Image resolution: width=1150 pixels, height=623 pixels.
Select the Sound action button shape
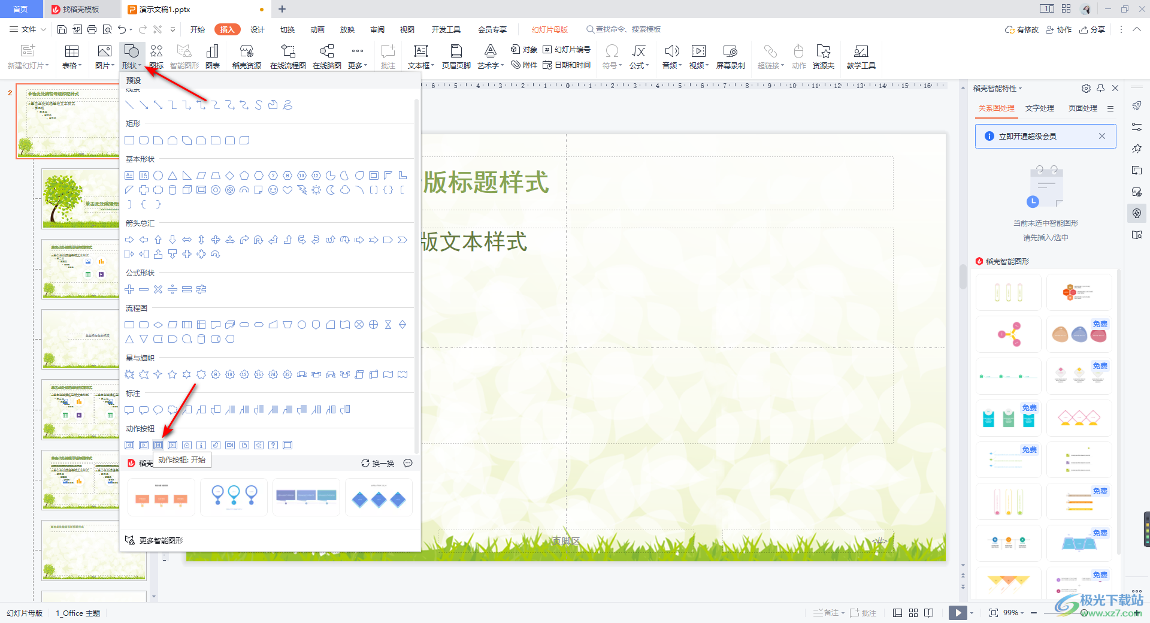click(259, 445)
